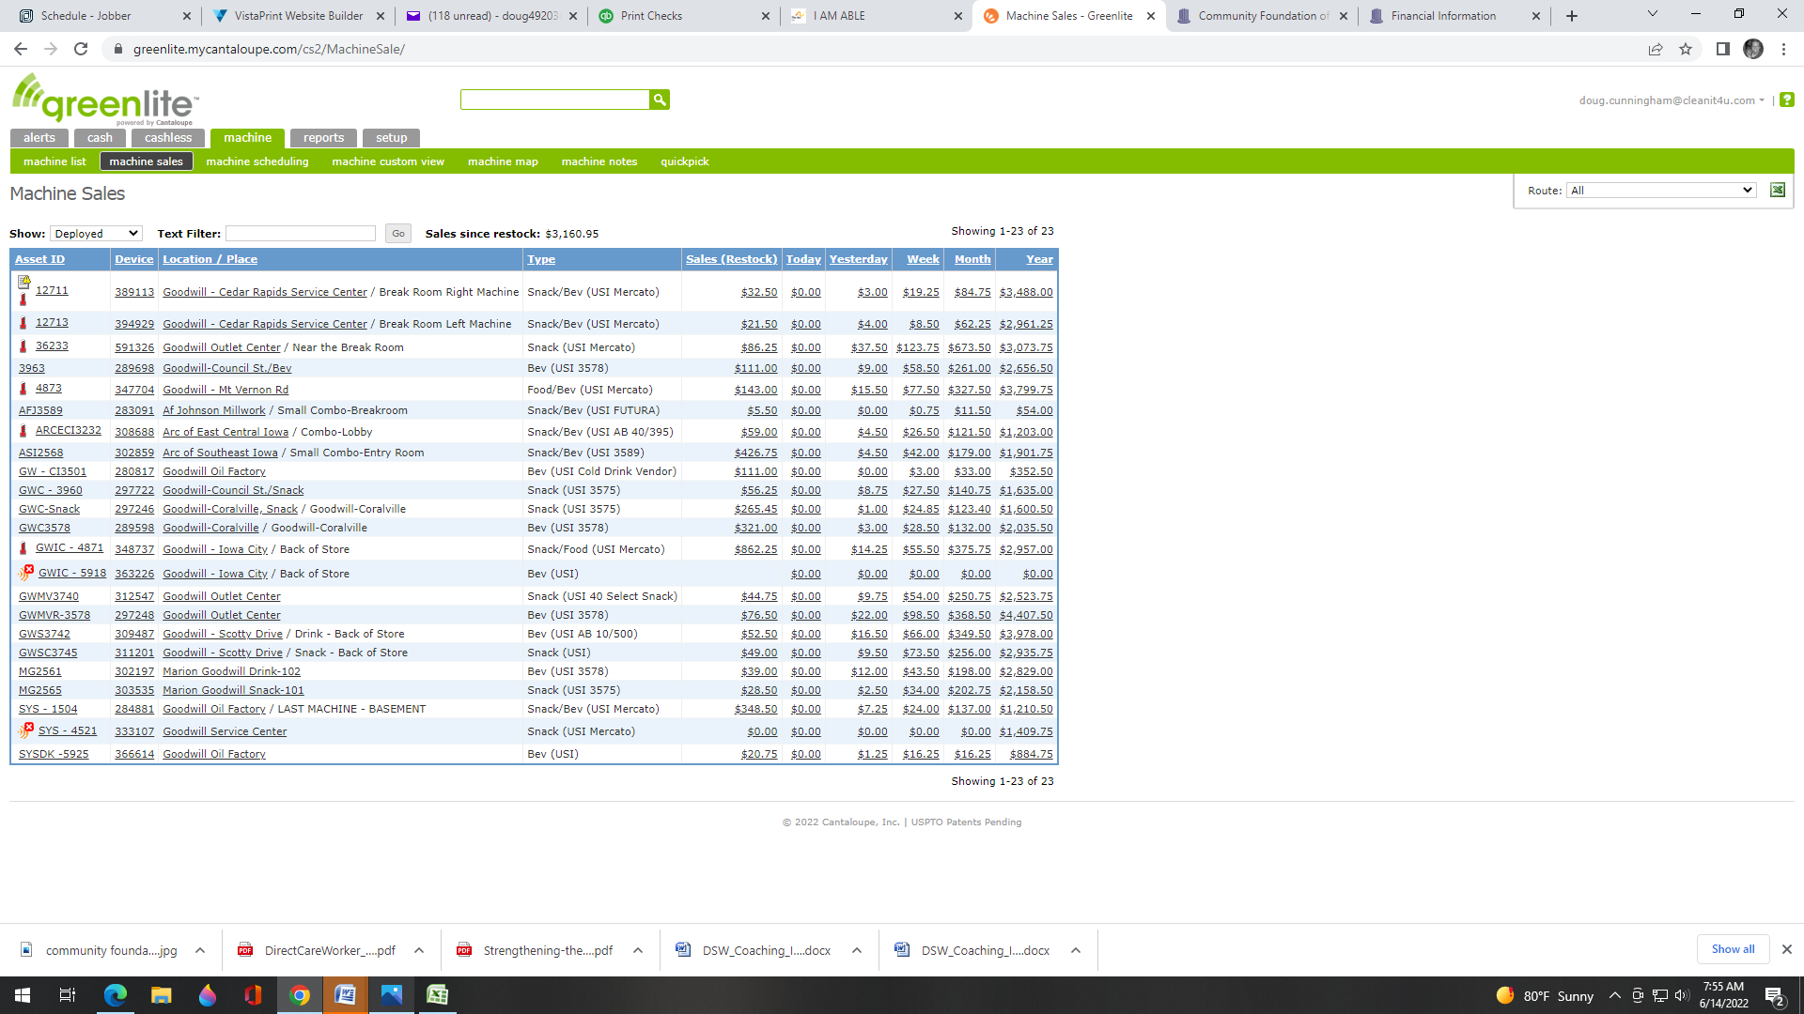Expand the Chrome tab search chevron

click(x=1653, y=14)
